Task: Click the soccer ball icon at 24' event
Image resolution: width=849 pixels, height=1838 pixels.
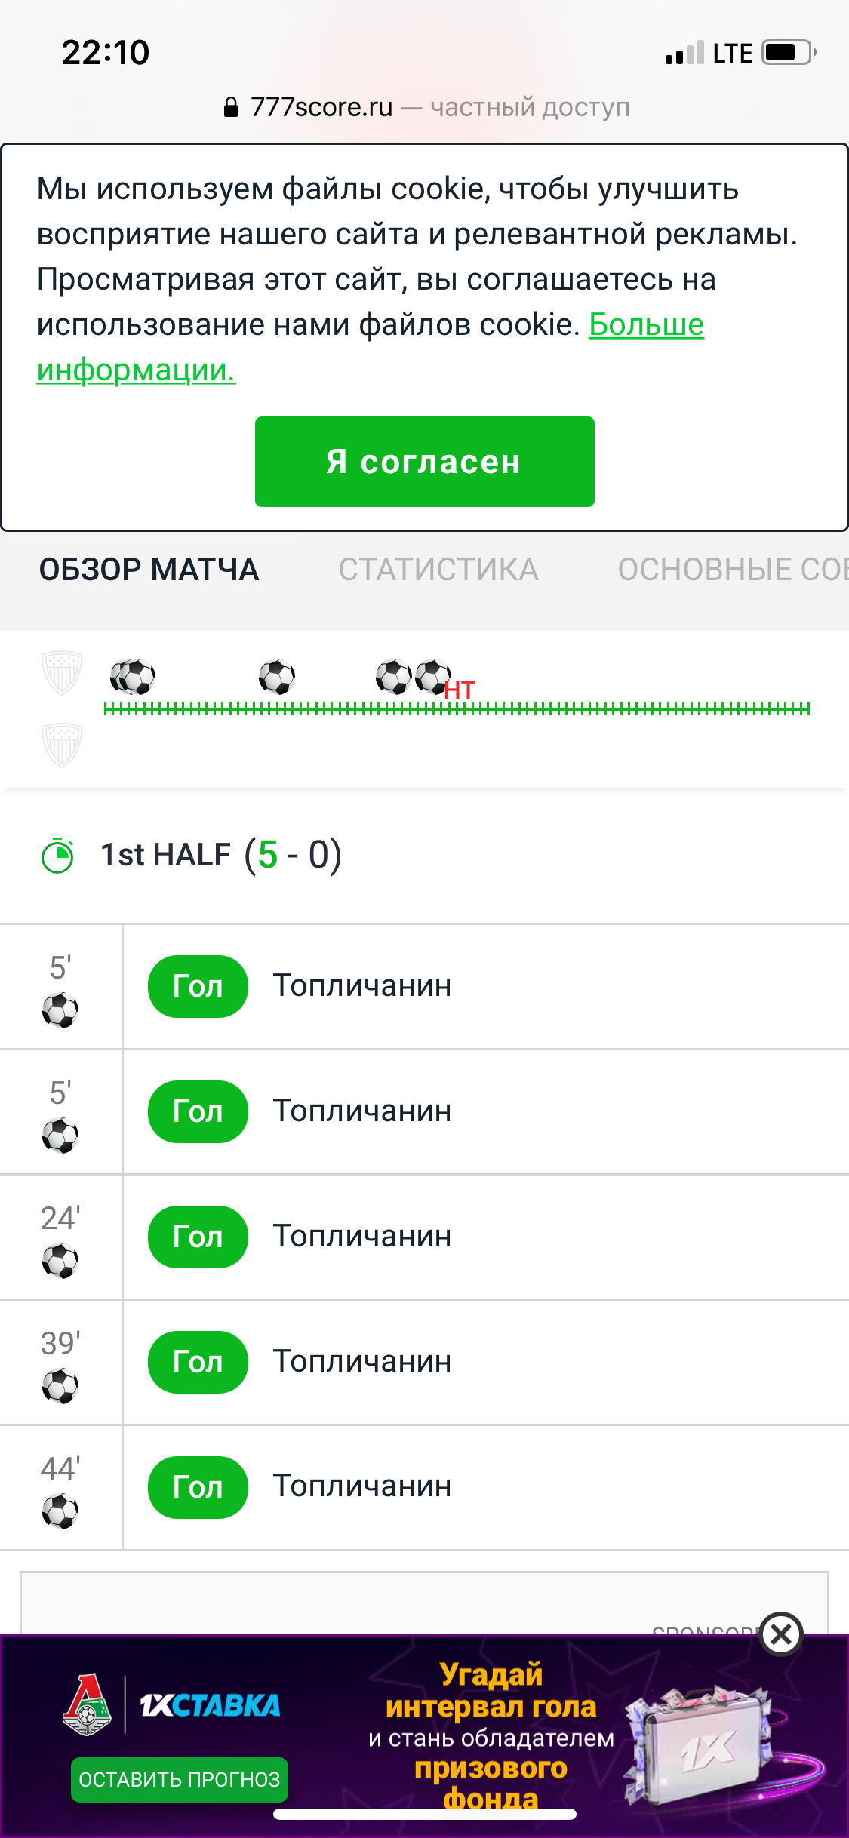Action: click(x=60, y=1261)
